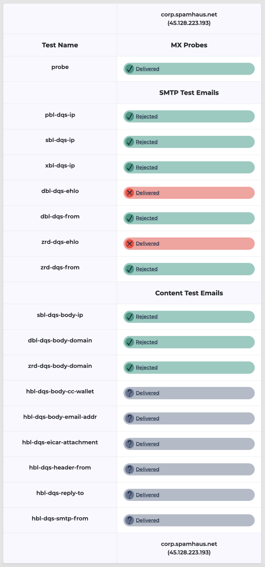Viewport: 265px width, 567px height.
Task: Open Delivered link for zrd-dqs-ehlo test
Action: (147, 244)
